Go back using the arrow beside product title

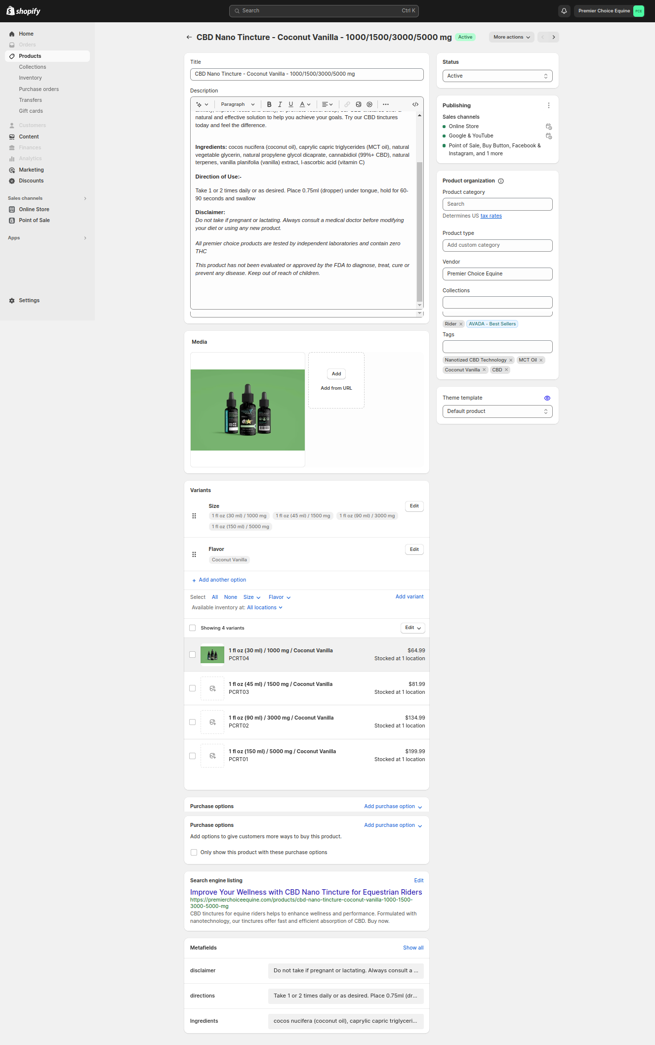click(189, 37)
